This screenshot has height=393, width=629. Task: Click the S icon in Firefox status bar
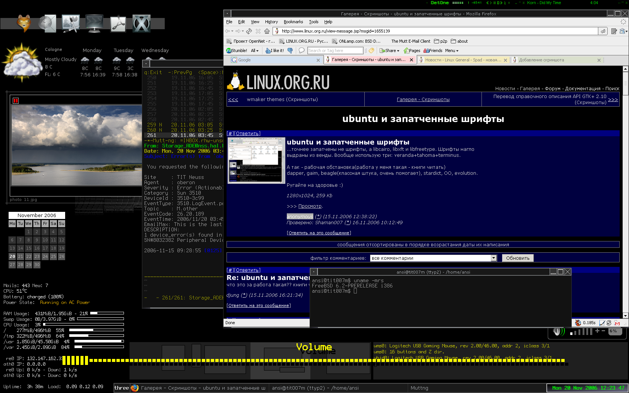609,323
